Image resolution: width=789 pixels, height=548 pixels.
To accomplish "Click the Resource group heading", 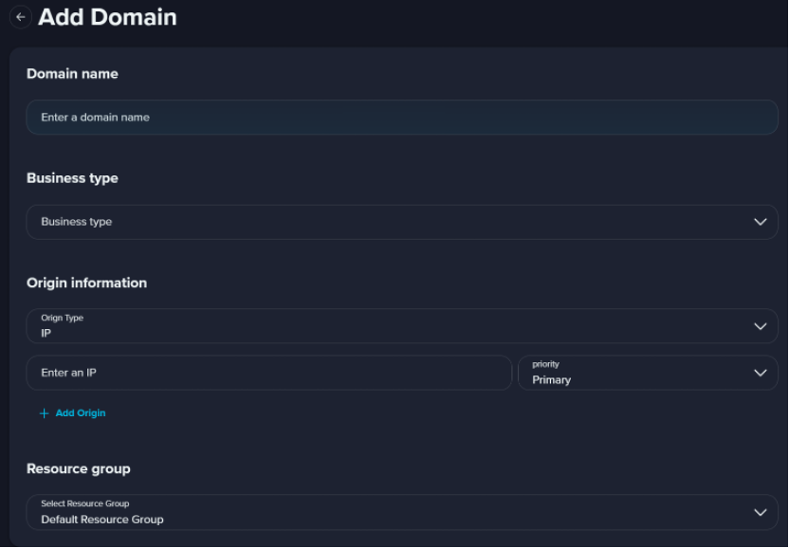I will tap(79, 469).
